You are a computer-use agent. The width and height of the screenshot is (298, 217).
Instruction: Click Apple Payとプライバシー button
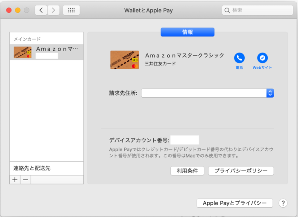235,203
